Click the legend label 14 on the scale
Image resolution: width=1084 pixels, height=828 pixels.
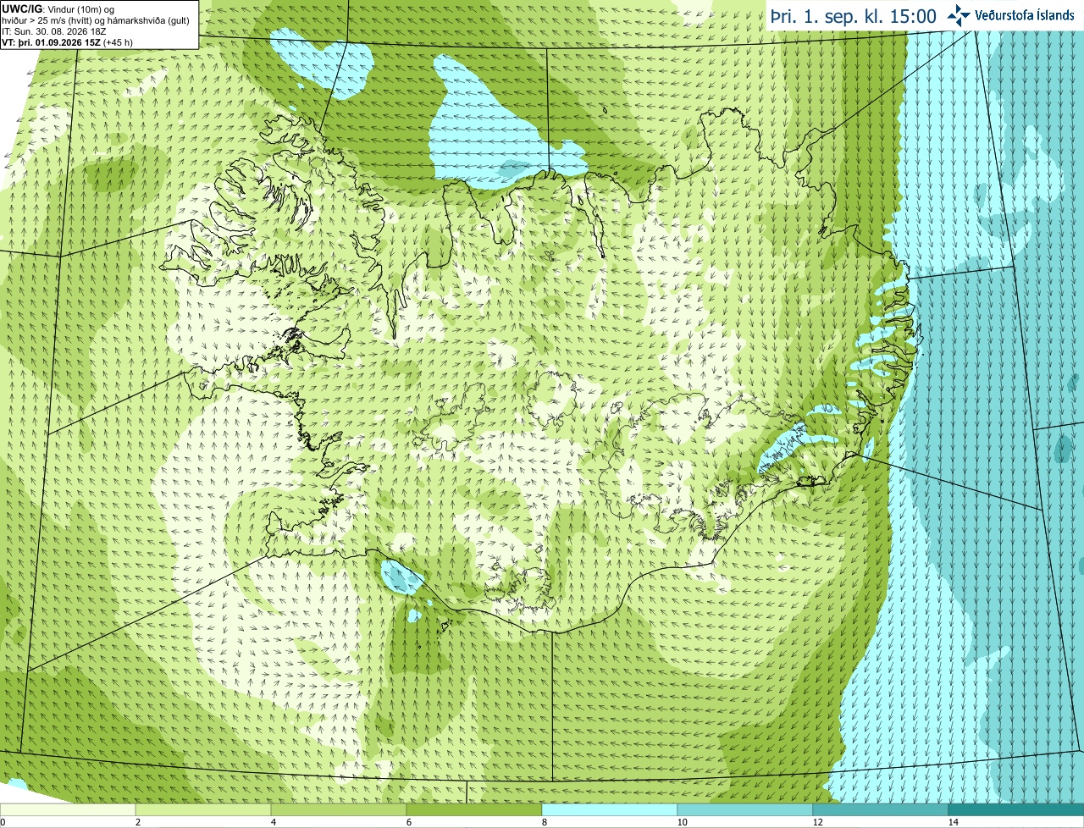[x=953, y=822]
